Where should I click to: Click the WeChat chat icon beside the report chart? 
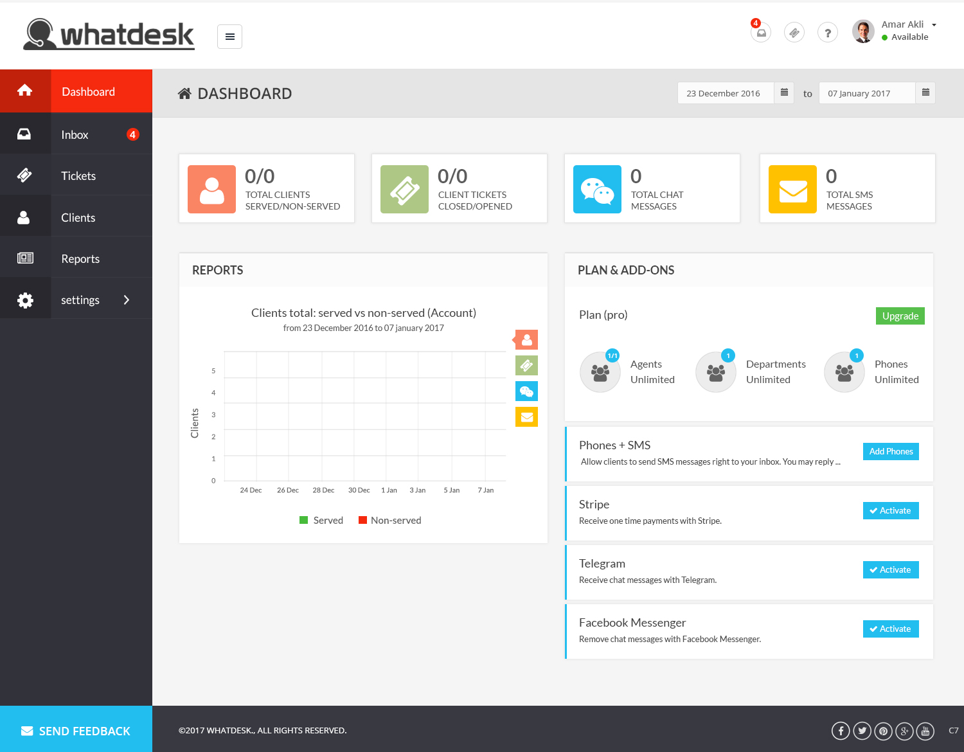(526, 391)
